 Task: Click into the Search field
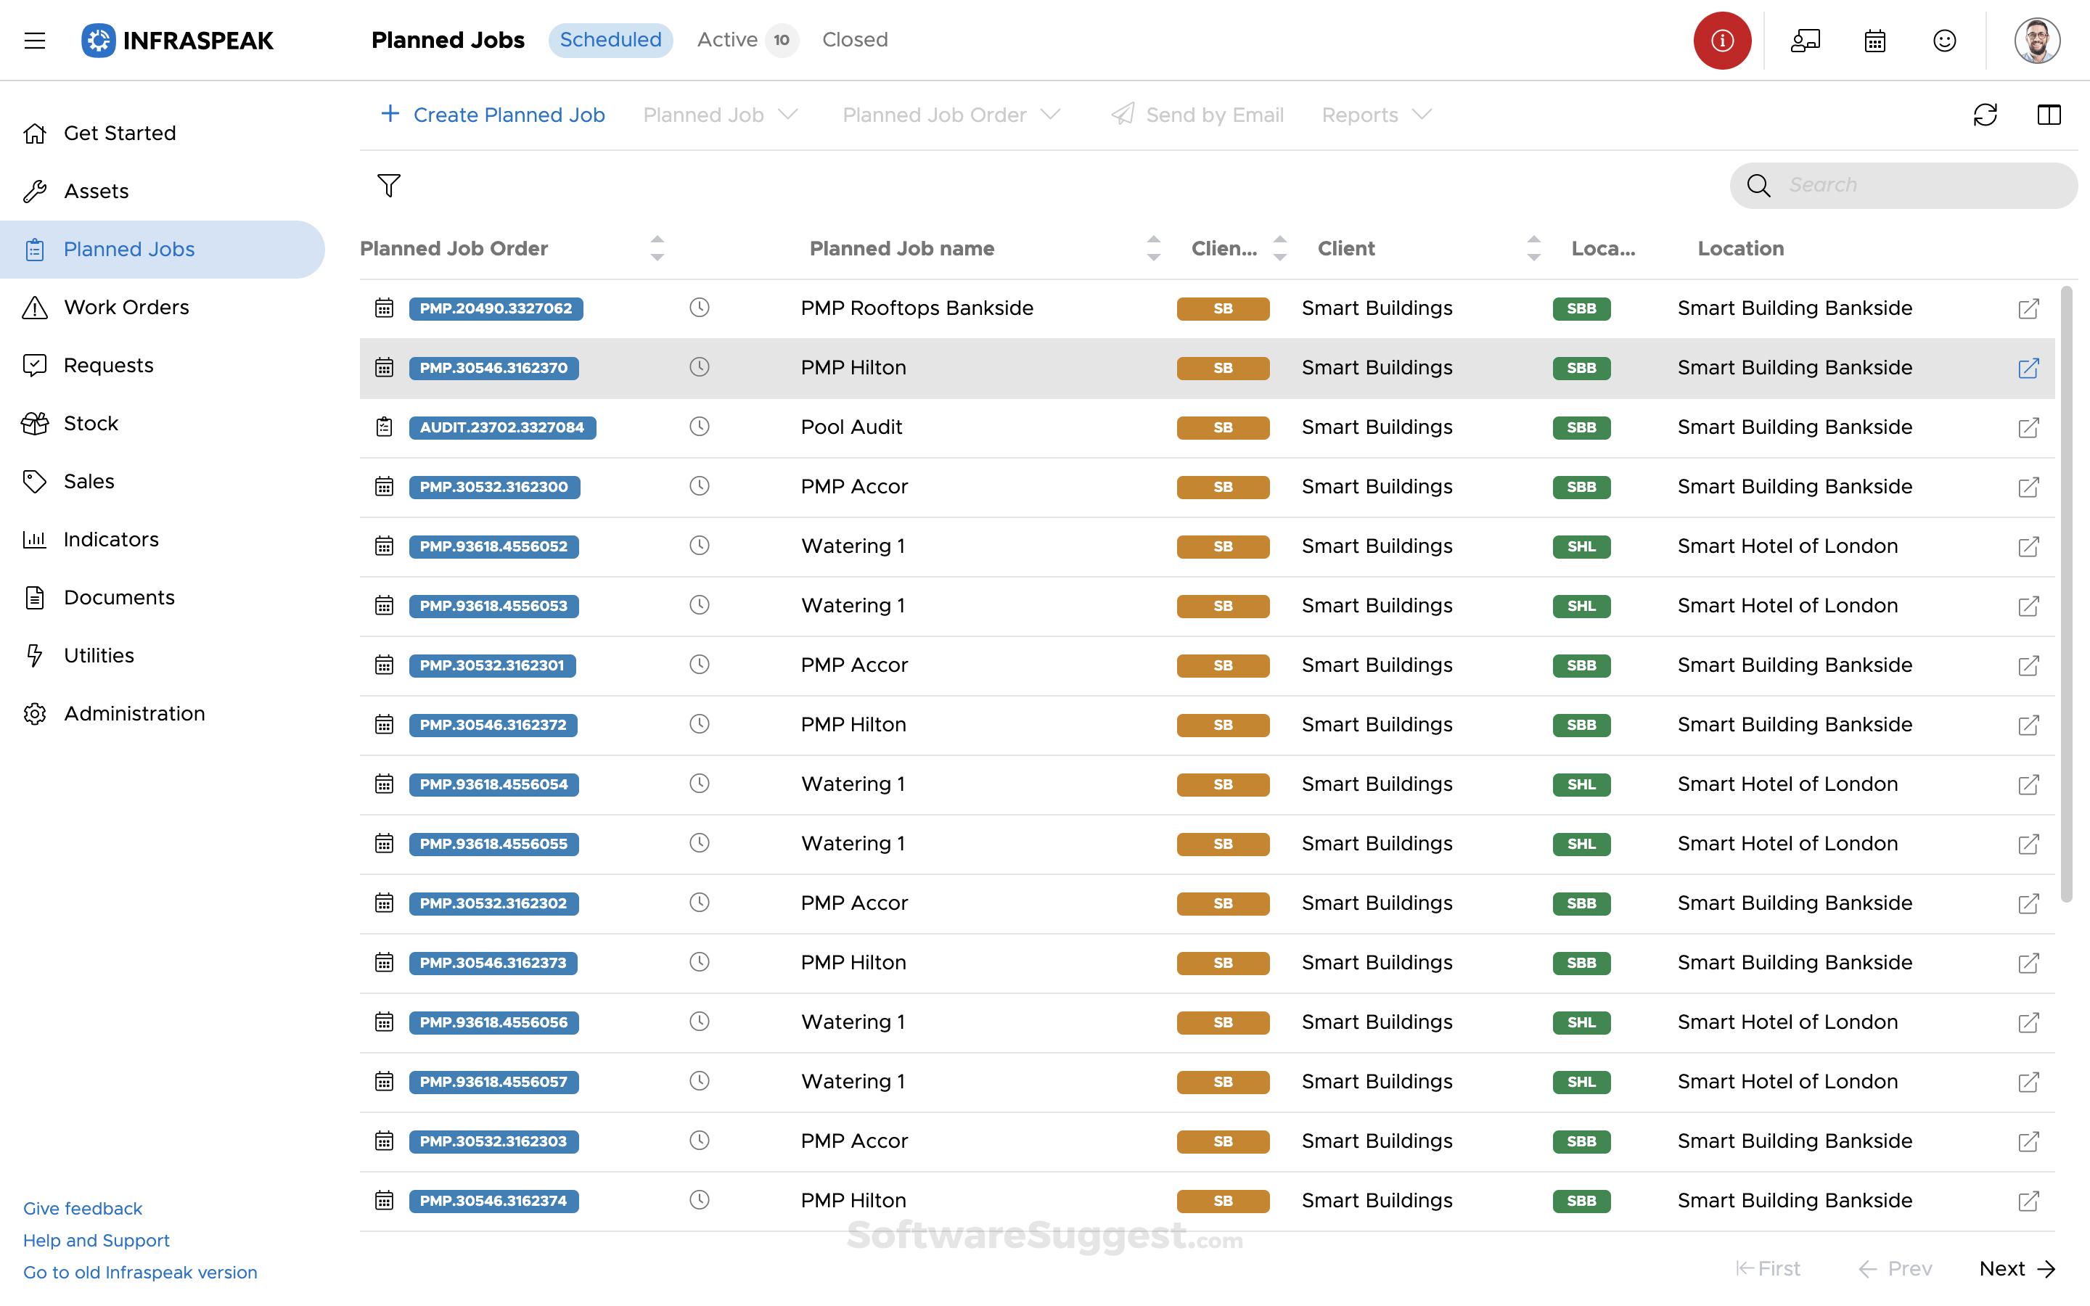coord(1903,184)
